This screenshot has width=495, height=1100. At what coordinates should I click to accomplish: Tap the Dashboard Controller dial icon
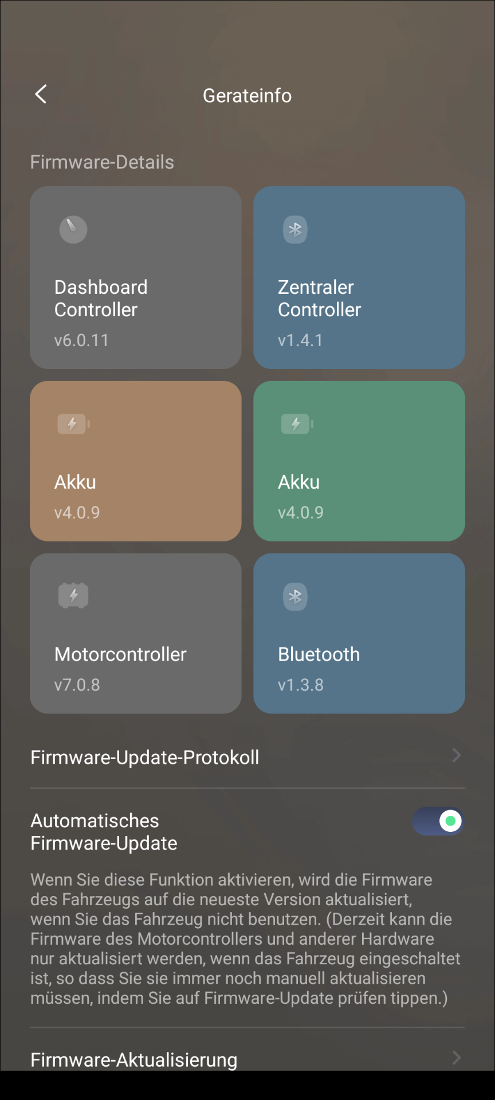click(x=73, y=230)
